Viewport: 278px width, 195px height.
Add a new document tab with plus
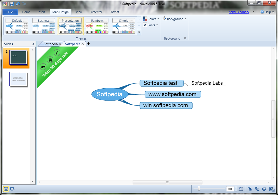[88, 44]
